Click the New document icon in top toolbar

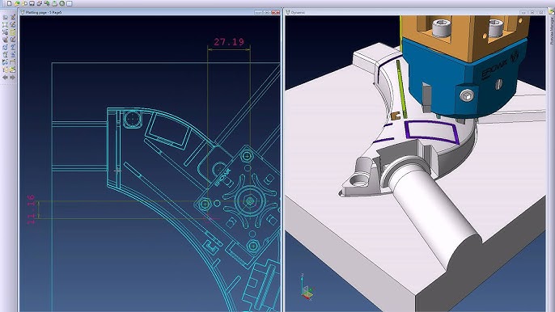tap(9, 3)
